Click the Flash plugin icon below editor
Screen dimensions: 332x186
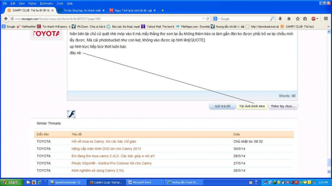[71, 114]
